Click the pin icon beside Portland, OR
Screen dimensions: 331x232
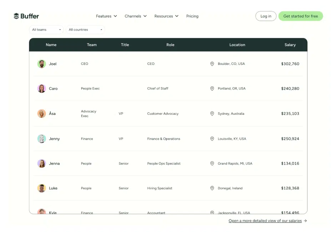pyautogui.click(x=212, y=88)
